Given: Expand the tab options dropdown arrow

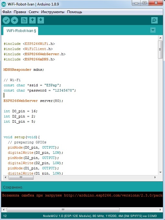Looking at the screenshot, I should (x=153, y=30).
